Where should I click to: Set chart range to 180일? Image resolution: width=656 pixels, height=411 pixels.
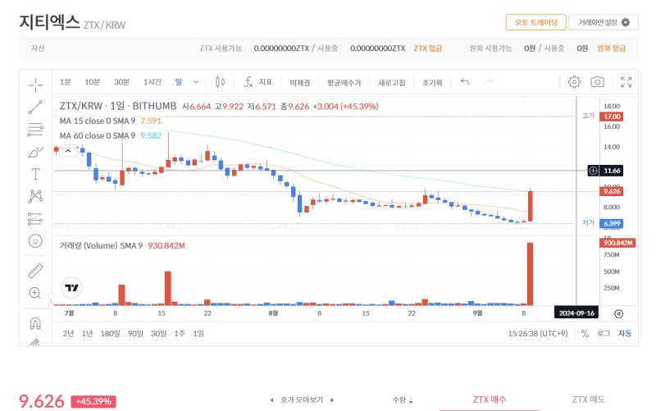point(110,334)
